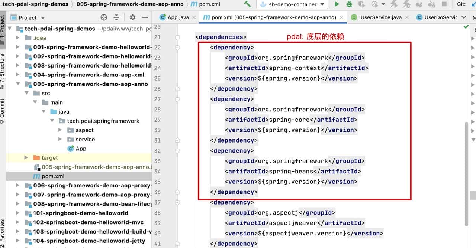Expand the target folder
The image size is (476, 248).
point(26,158)
